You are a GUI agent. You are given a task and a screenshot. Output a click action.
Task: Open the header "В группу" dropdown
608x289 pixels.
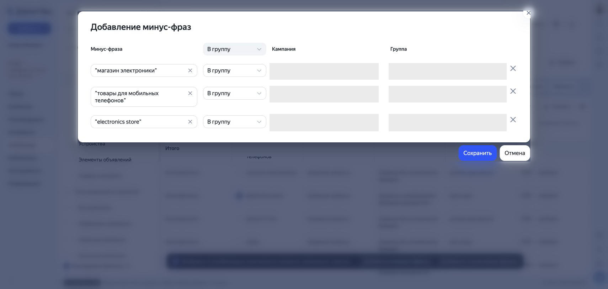[234, 49]
